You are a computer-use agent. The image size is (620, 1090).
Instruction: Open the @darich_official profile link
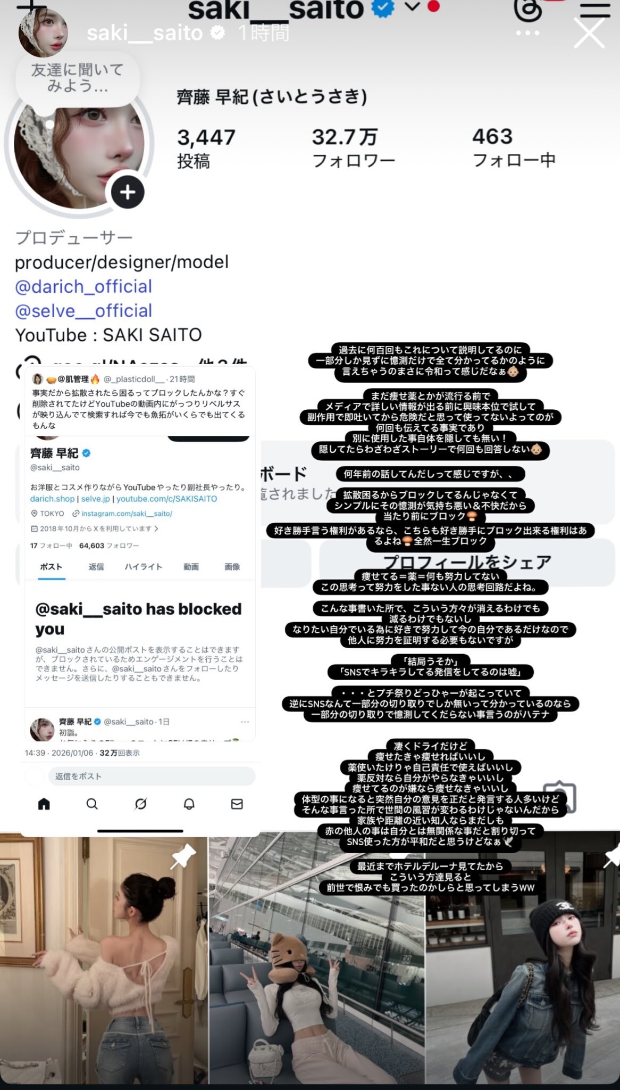pos(83,286)
